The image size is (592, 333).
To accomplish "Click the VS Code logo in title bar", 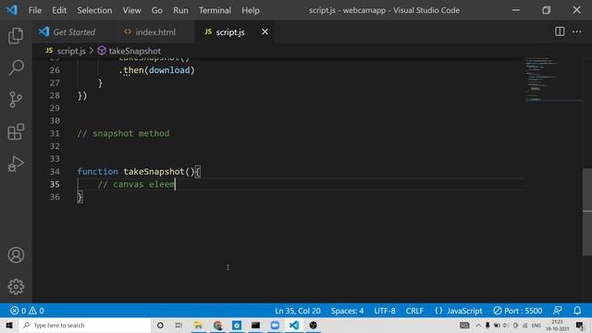I will [12, 10].
